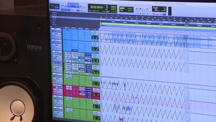Open the output path selector of the first blue track
This screenshot has height=122, width=216.
tap(94, 34)
